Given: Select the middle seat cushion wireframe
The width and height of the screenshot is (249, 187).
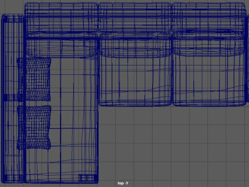Looking at the screenshot, I should (135, 72).
